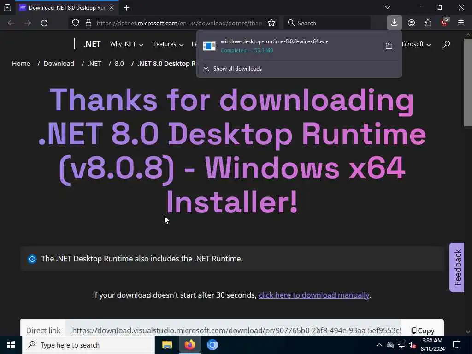Open blue circular app in taskbar
Screen dimensions: 472x354
[x=212, y=345]
